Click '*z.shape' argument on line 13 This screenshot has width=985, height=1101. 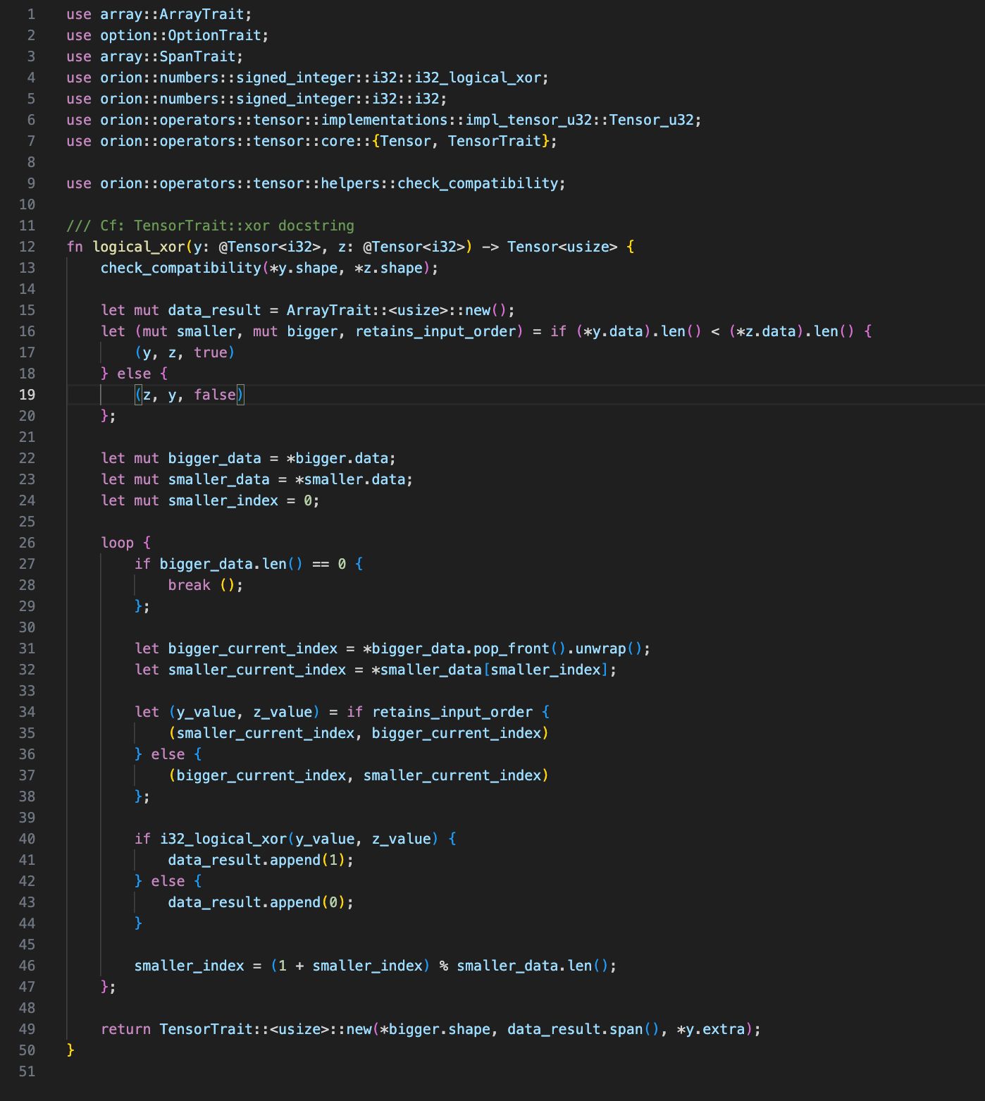coord(388,268)
